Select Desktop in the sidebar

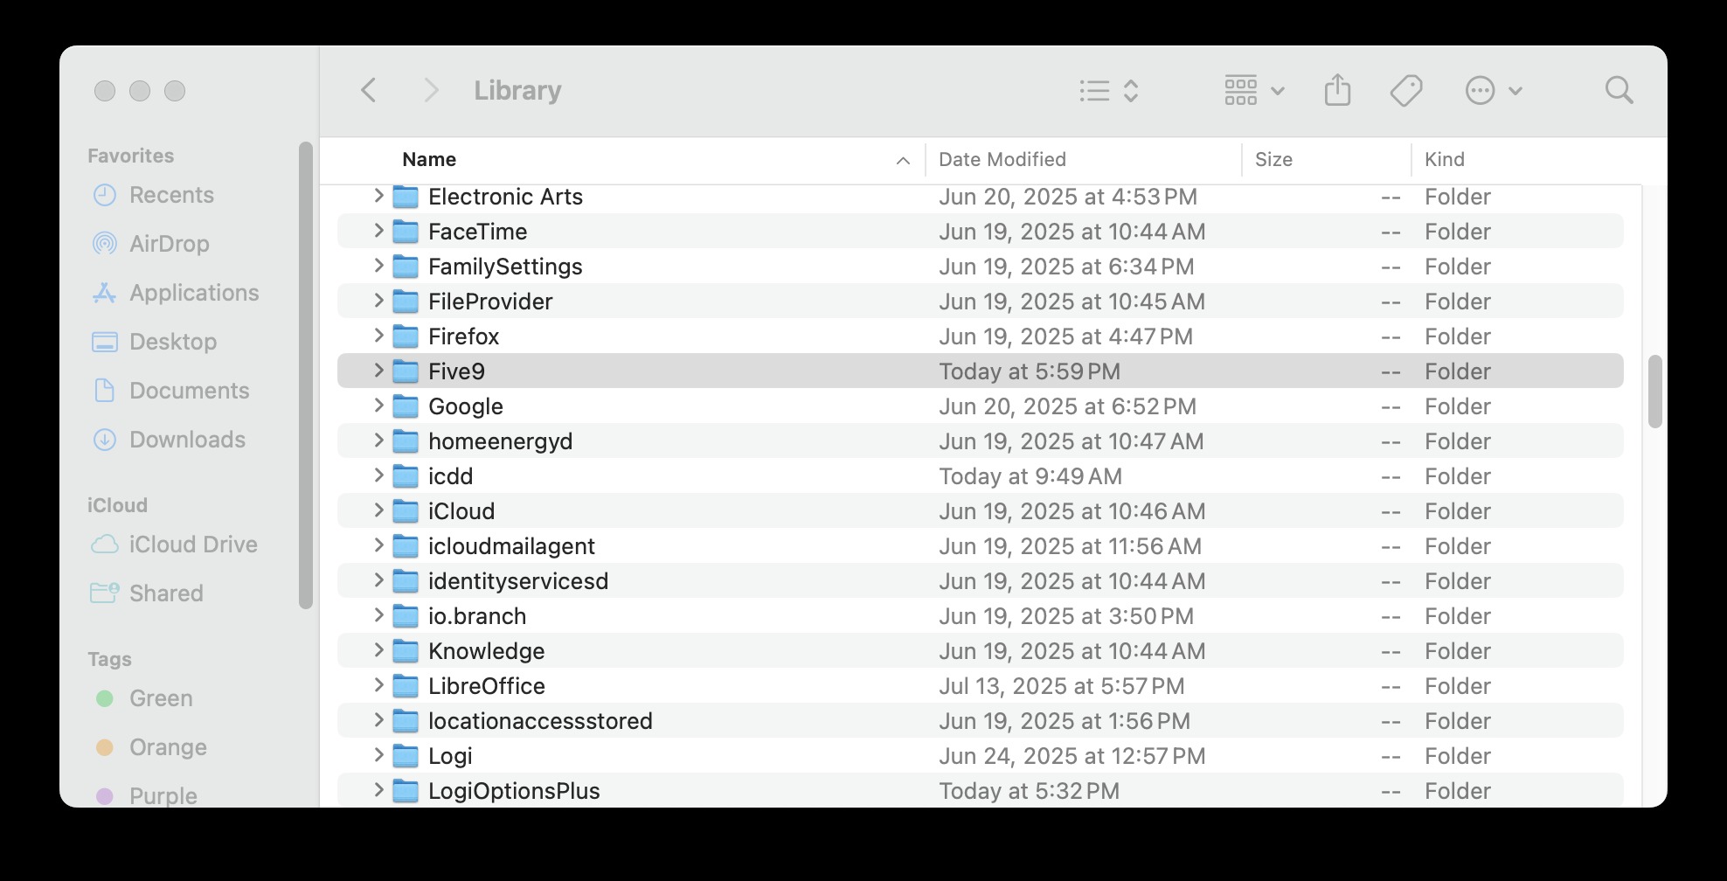point(154,342)
